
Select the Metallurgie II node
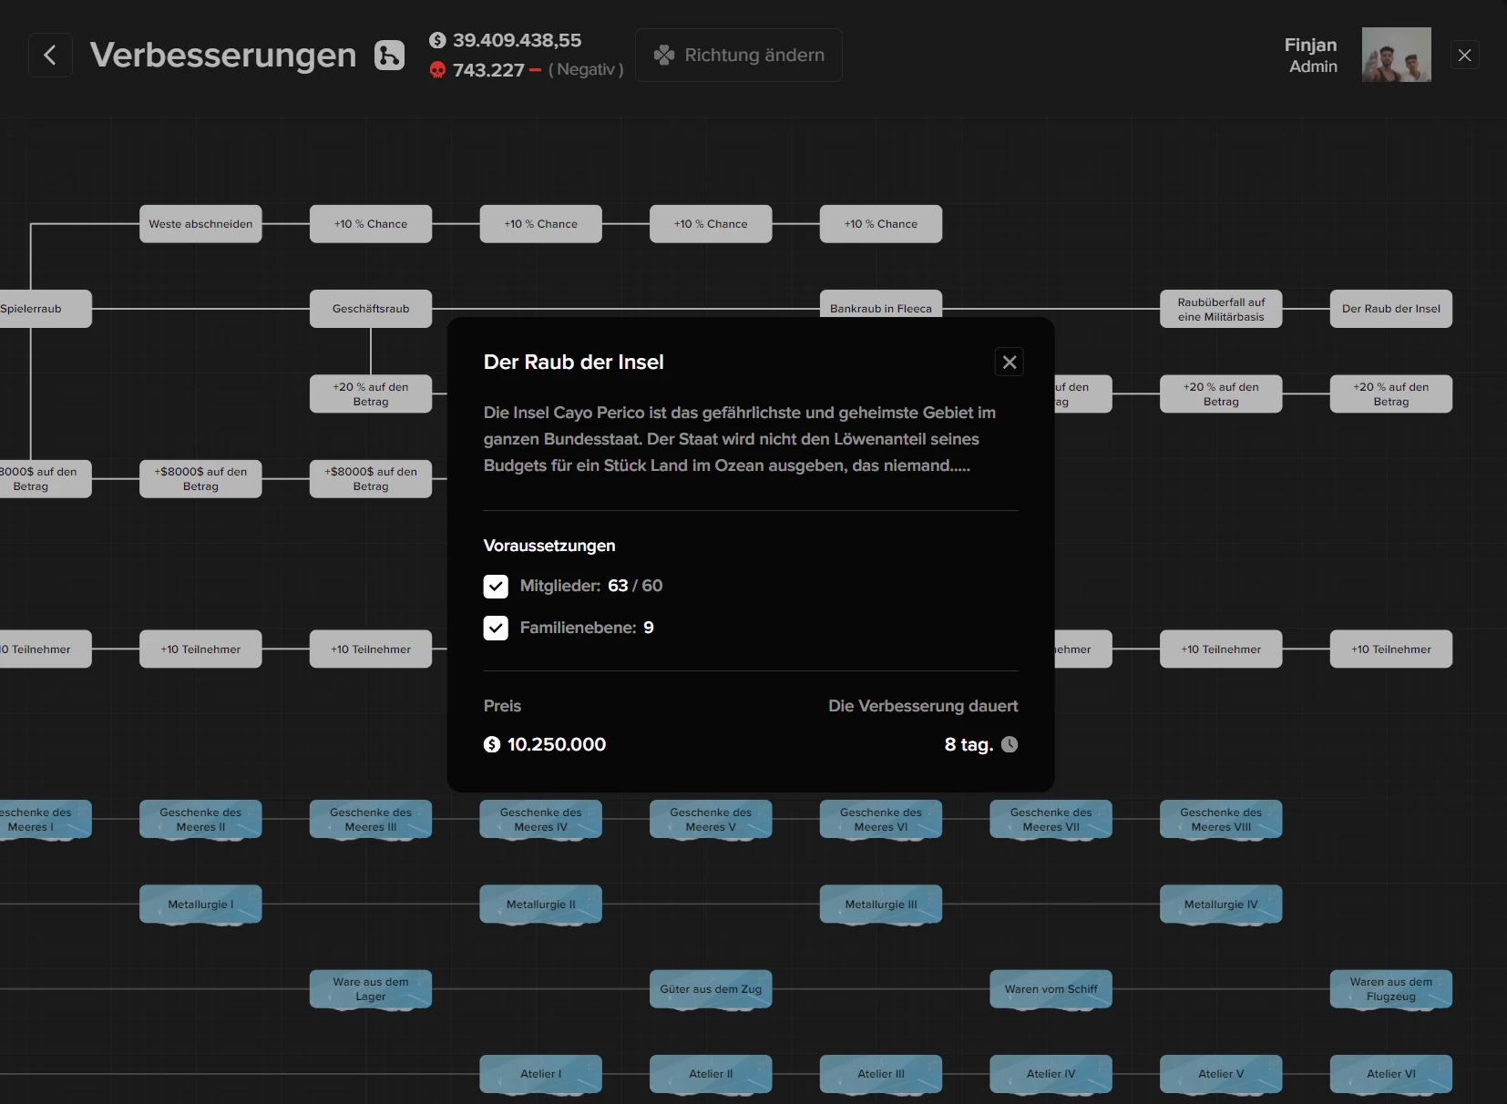540,905
